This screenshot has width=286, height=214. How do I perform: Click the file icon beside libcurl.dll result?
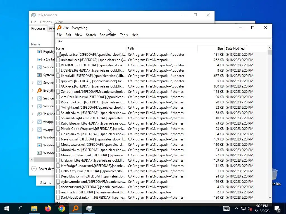[58, 76]
